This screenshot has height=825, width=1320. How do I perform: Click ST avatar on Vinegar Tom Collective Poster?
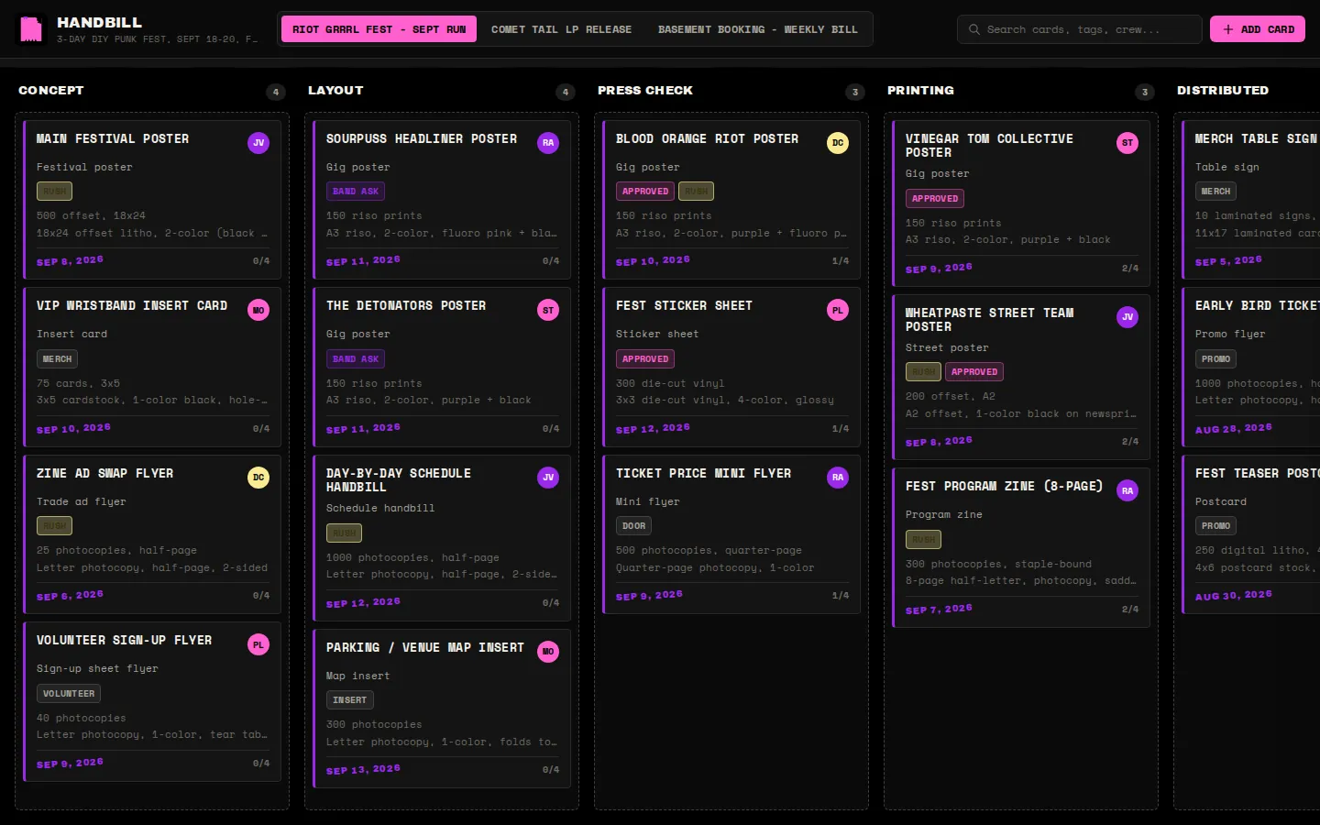point(1127,143)
